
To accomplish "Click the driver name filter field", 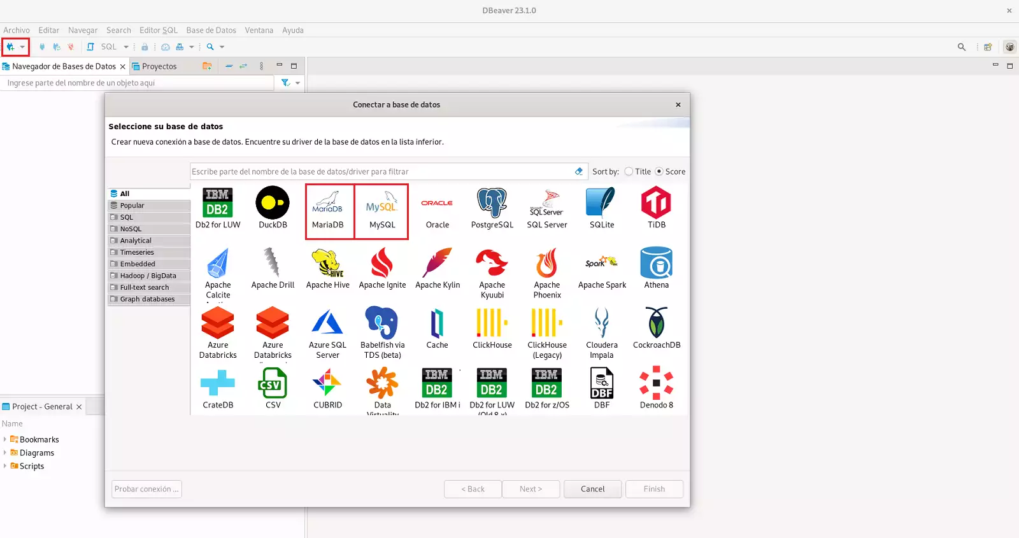I will tap(382, 171).
